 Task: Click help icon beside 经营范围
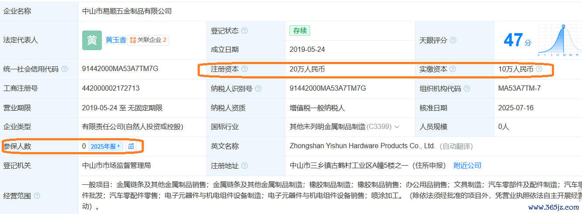click(x=37, y=196)
